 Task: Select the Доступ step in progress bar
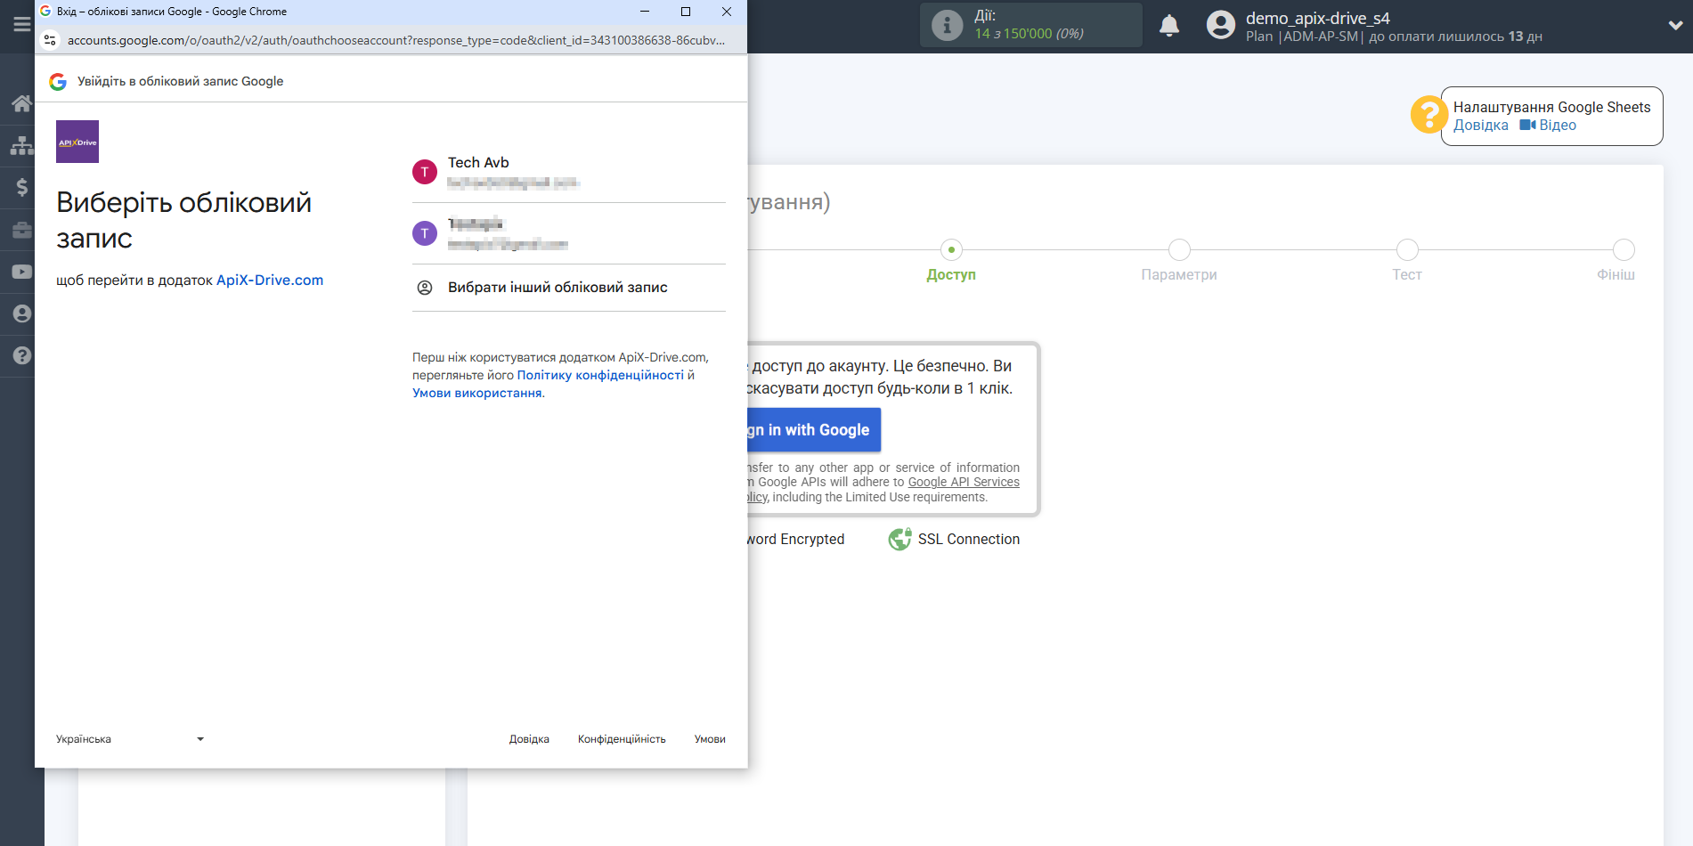[951, 263]
